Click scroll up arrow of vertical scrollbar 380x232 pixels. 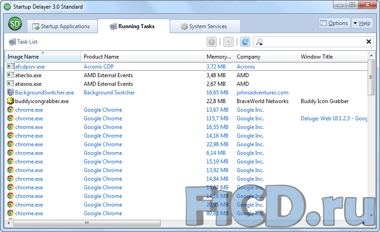371,55
